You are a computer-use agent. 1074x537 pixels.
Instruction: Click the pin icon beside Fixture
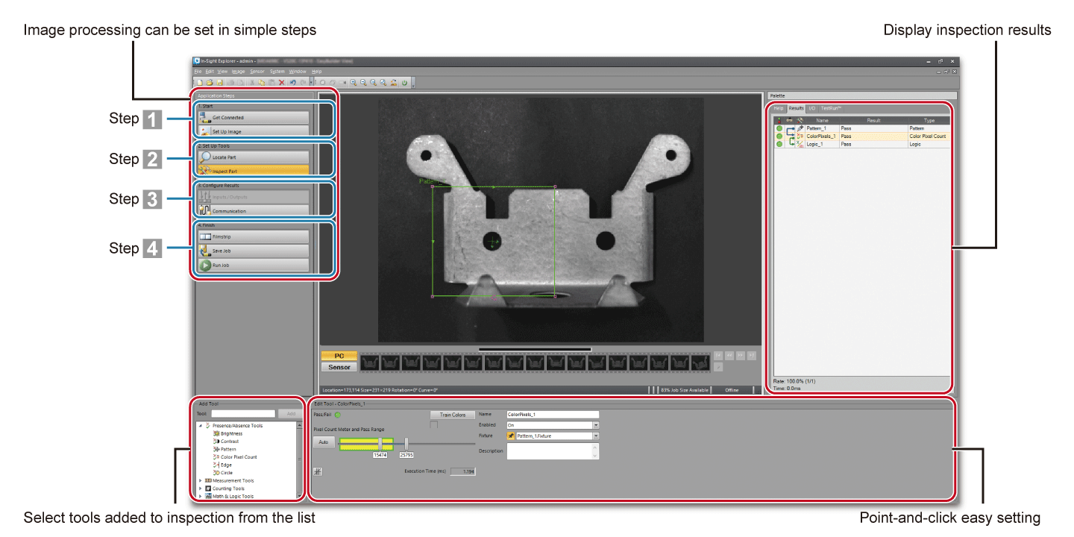pos(511,436)
